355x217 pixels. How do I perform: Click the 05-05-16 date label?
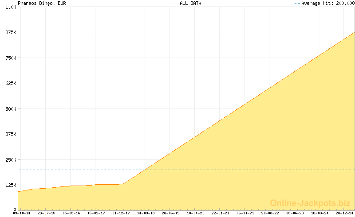(71, 213)
